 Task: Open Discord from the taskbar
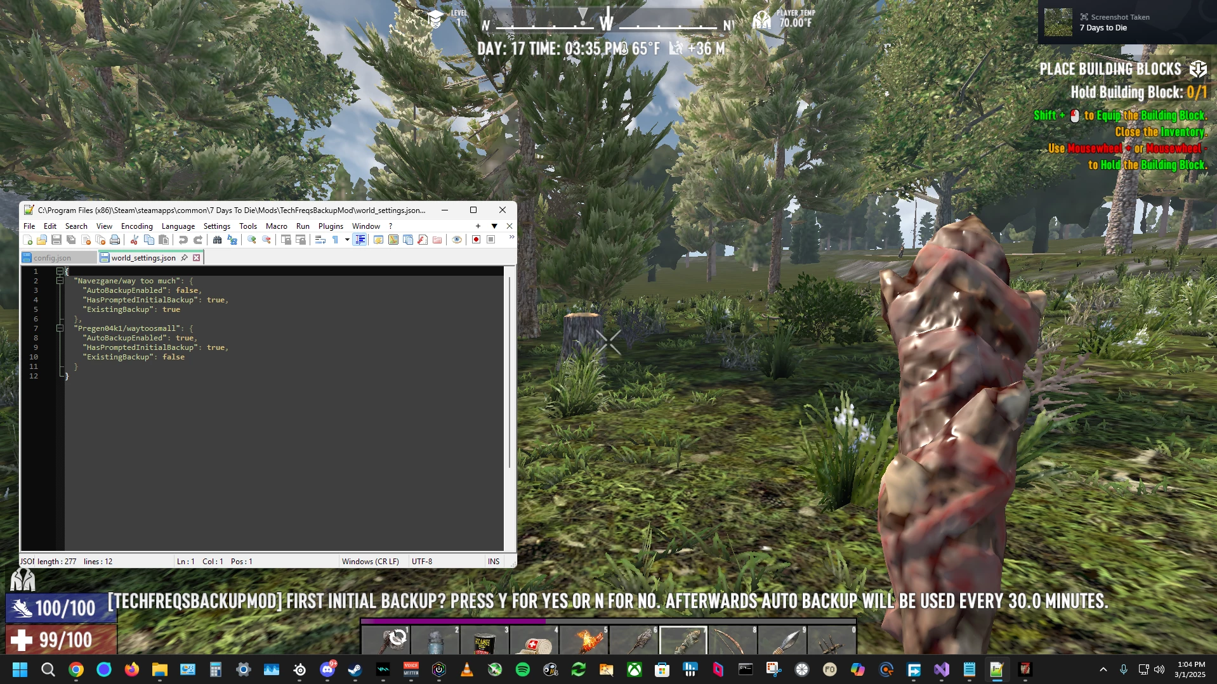pos(327,669)
